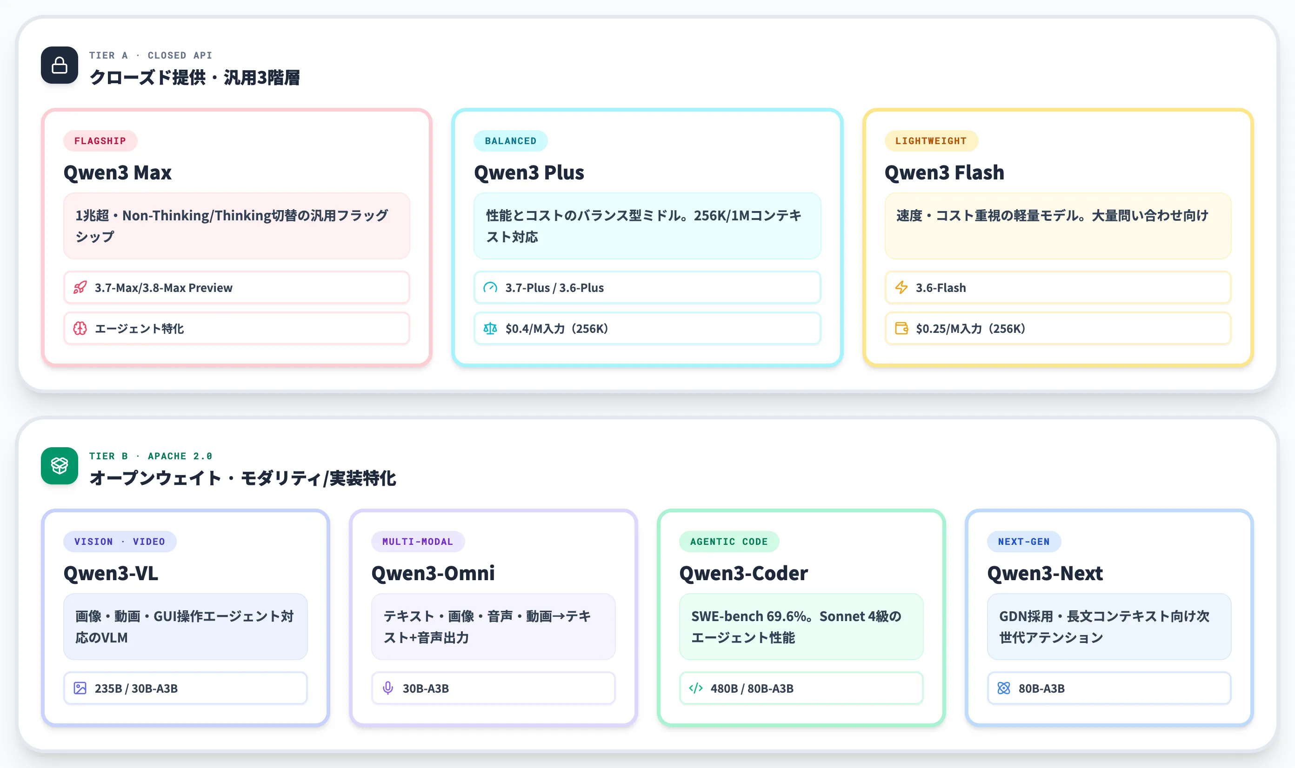Open the Qwen3-Omni card title
1295x768 pixels.
click(x=433, y=573)
